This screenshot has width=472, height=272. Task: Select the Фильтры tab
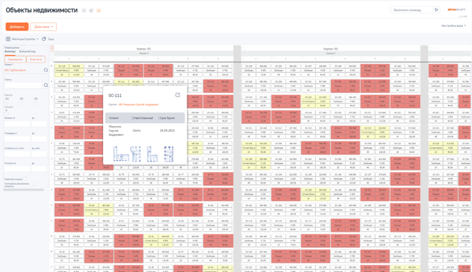point(10,52)
